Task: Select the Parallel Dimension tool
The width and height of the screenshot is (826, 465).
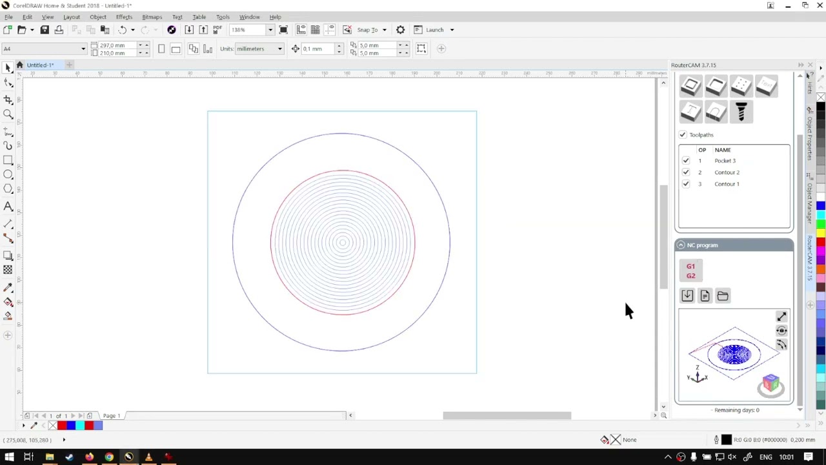Action: (8, 223)
